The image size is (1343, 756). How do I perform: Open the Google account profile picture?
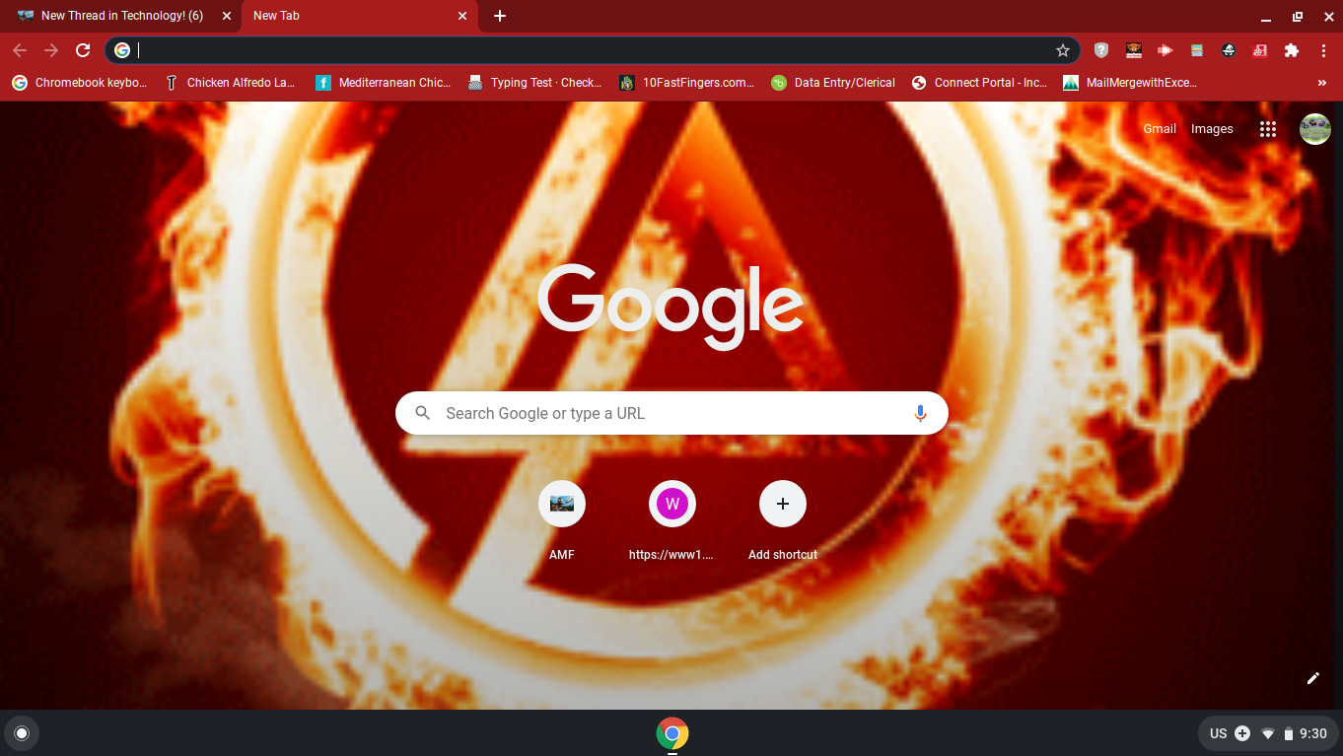click(x=1315, y=129)
